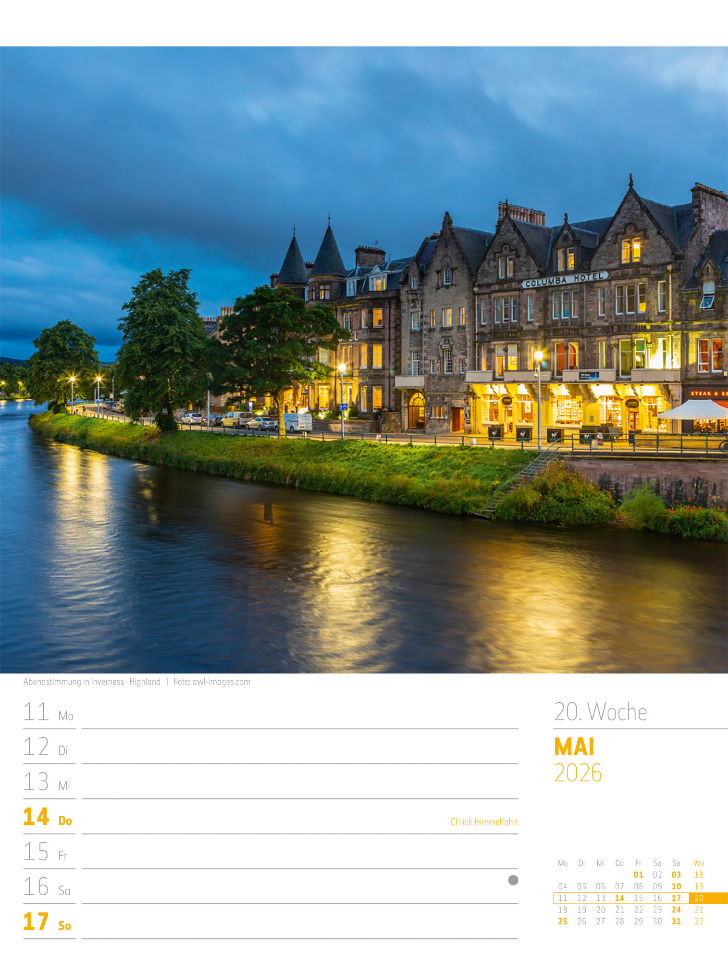Click the Wo column header in mini calendar
728x962 pixels.
[x=698, y=863]
